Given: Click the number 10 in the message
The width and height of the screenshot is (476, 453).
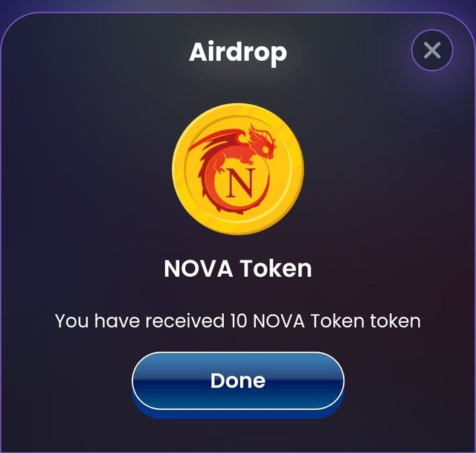Looking at the screenshot, I should tap(238, 321).
